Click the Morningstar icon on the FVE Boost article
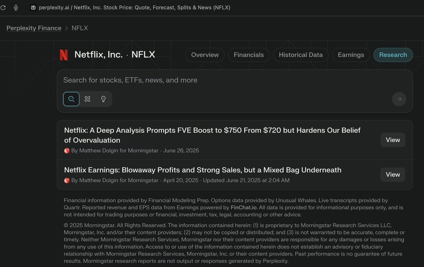The height and width of the screenshot is (267, 424). coord(67,151)
